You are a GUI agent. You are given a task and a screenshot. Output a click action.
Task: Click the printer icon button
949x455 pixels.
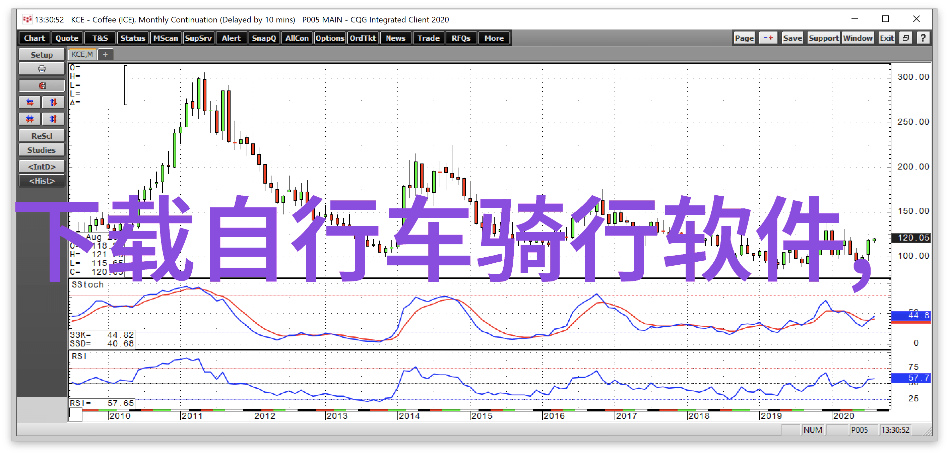click(42, 69)
